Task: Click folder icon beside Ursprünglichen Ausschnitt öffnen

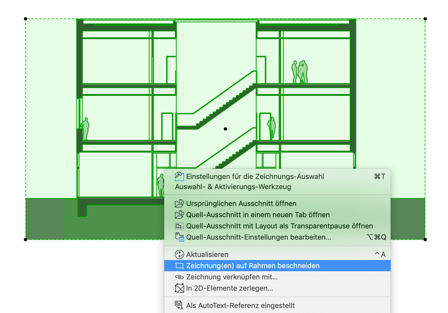Action: pos(179,203)
